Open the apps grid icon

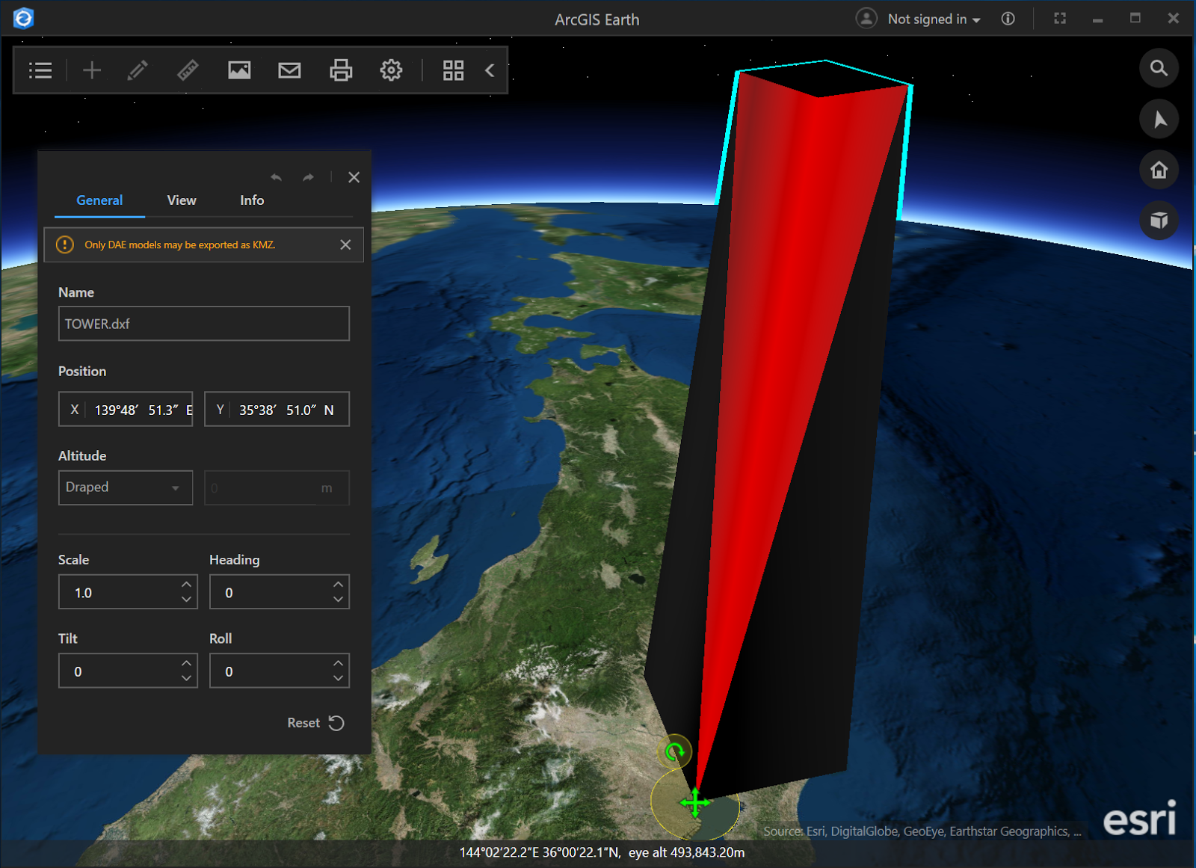[x=453, y=70]
